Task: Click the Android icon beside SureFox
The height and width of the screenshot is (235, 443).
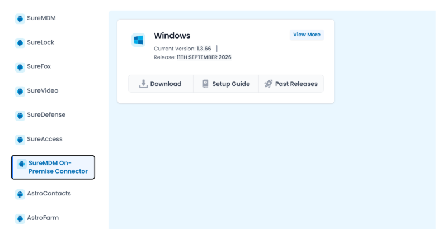Action: (x=20, y=67)
